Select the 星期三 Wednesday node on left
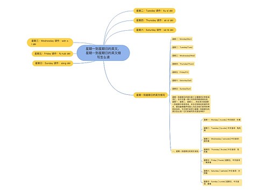The image size is (269, 194). [x=50, y=43]
